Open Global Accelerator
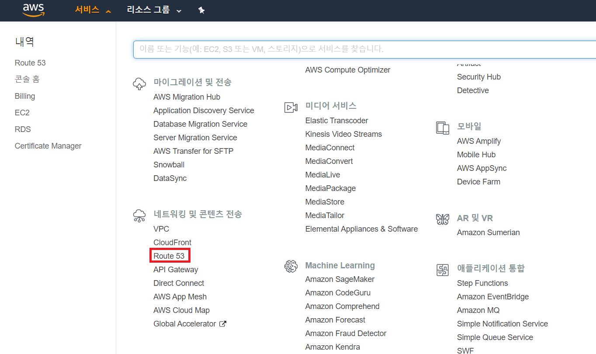Viewport: 596px width, 354px height. point(185,324)
